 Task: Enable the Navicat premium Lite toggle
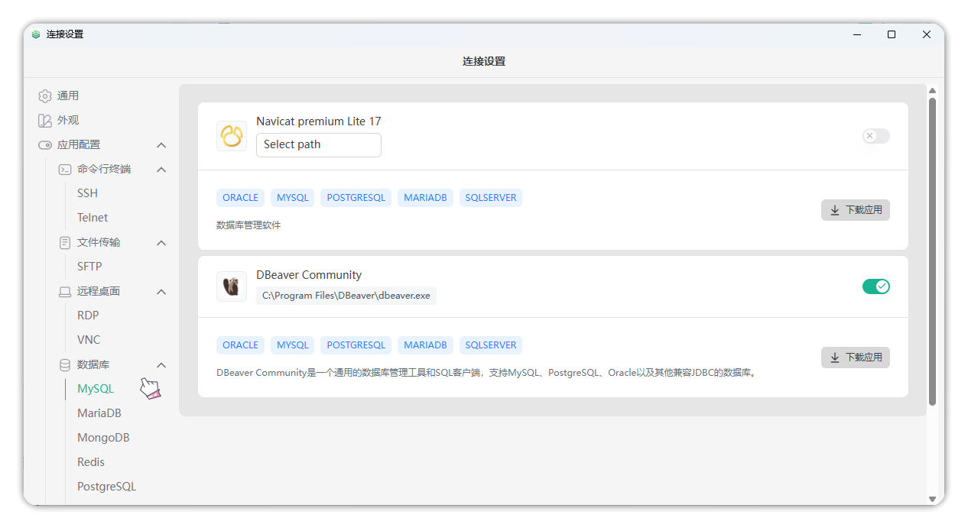click(876, 136)
